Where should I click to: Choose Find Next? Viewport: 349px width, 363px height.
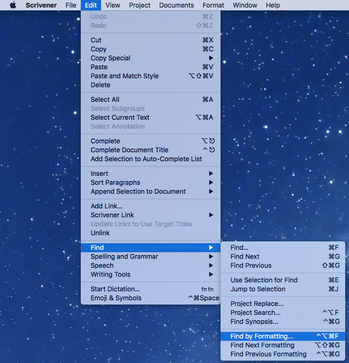[x=283, y=256]
